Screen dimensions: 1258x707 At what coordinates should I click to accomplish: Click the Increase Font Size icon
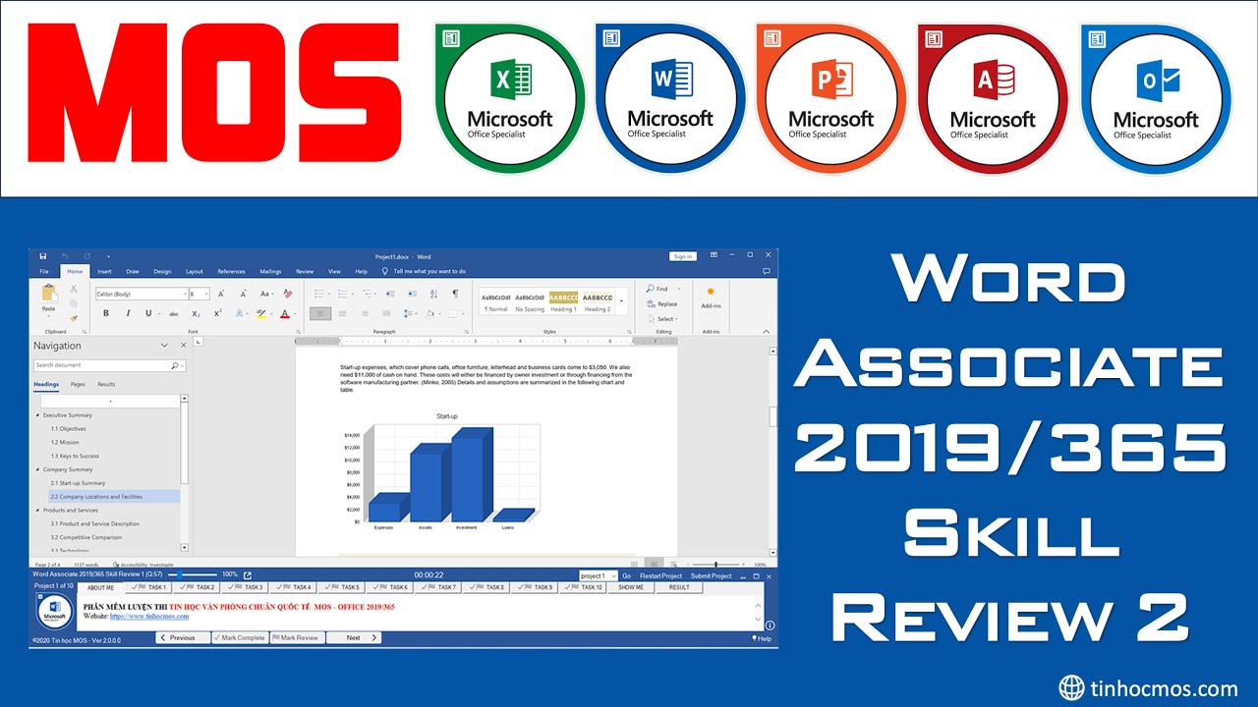click(x=221, y=294)
